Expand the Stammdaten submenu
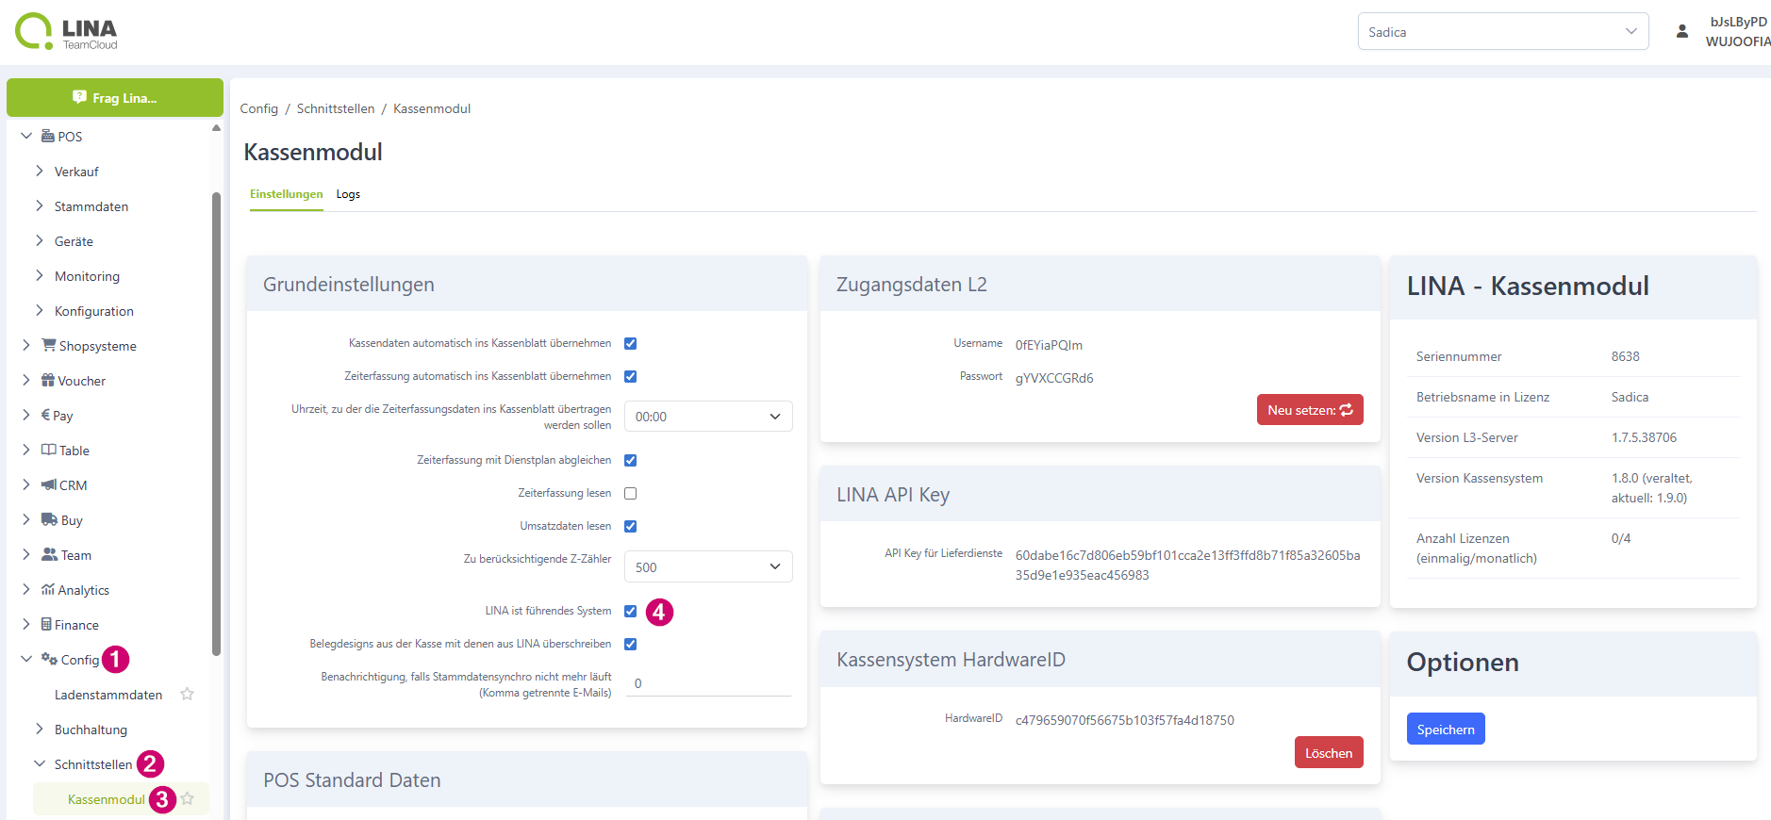Viewport: 1771px width, 820px height. (x=40, y=205)
